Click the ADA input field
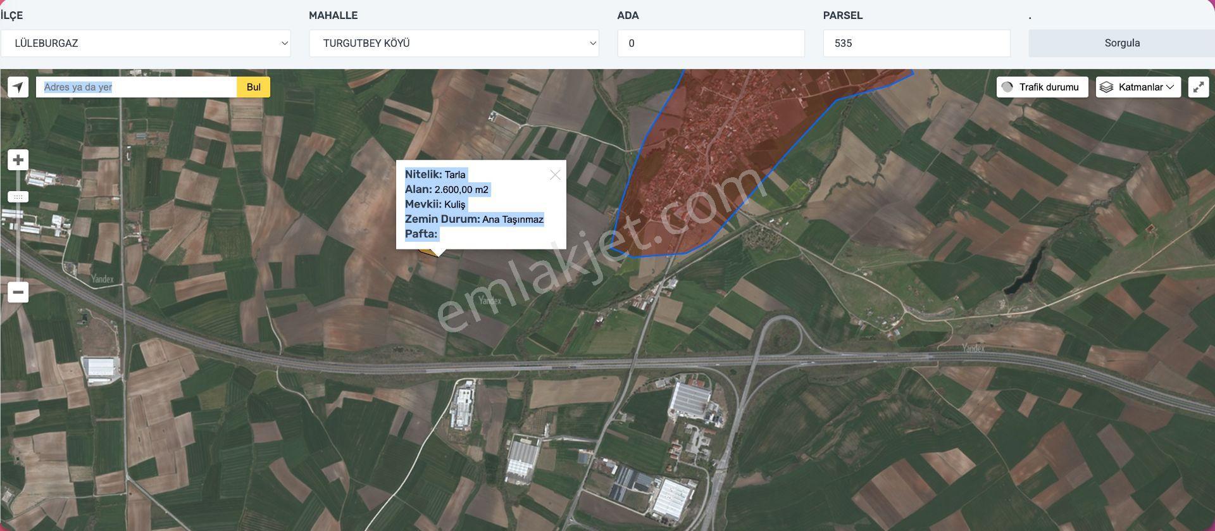This screenshot has width=1215, height=531. click(x=711, y=43)
